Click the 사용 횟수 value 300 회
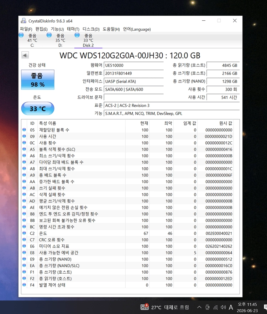Viewport: 267px width, 314px height. 223,89
